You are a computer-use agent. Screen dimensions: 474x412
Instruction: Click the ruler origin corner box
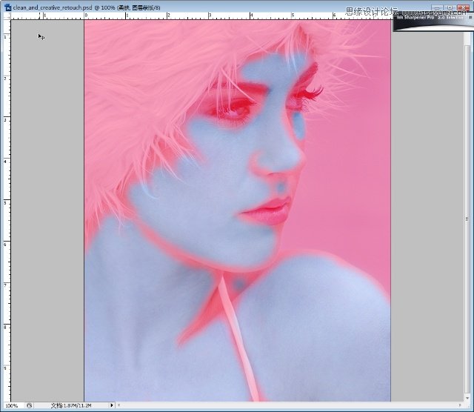pos(7,16)
